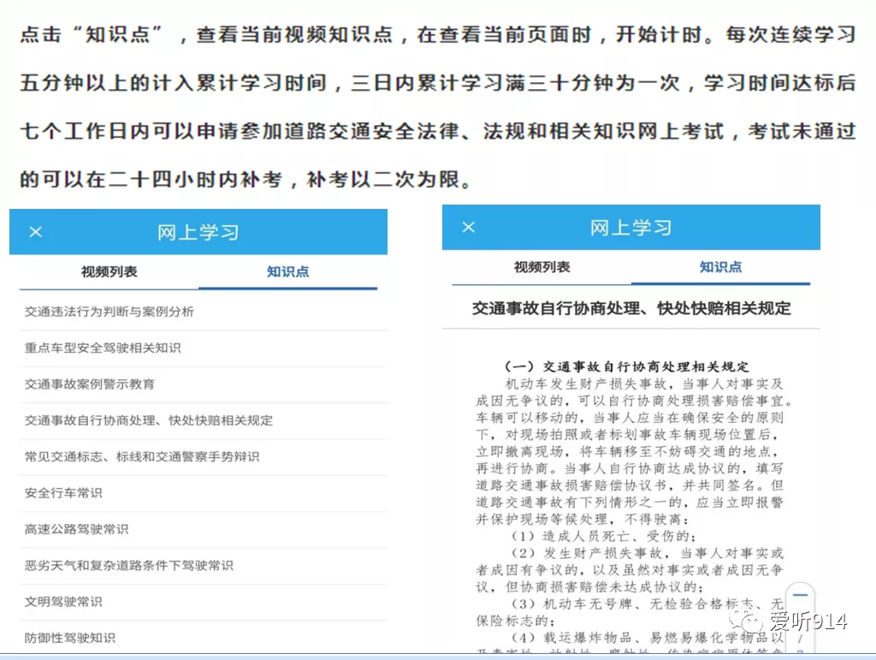Image resolution: width=876 pixels, height=660 pixels.
Task: Click the 网上学习 title of the left panel
Action: coord(198,232)
